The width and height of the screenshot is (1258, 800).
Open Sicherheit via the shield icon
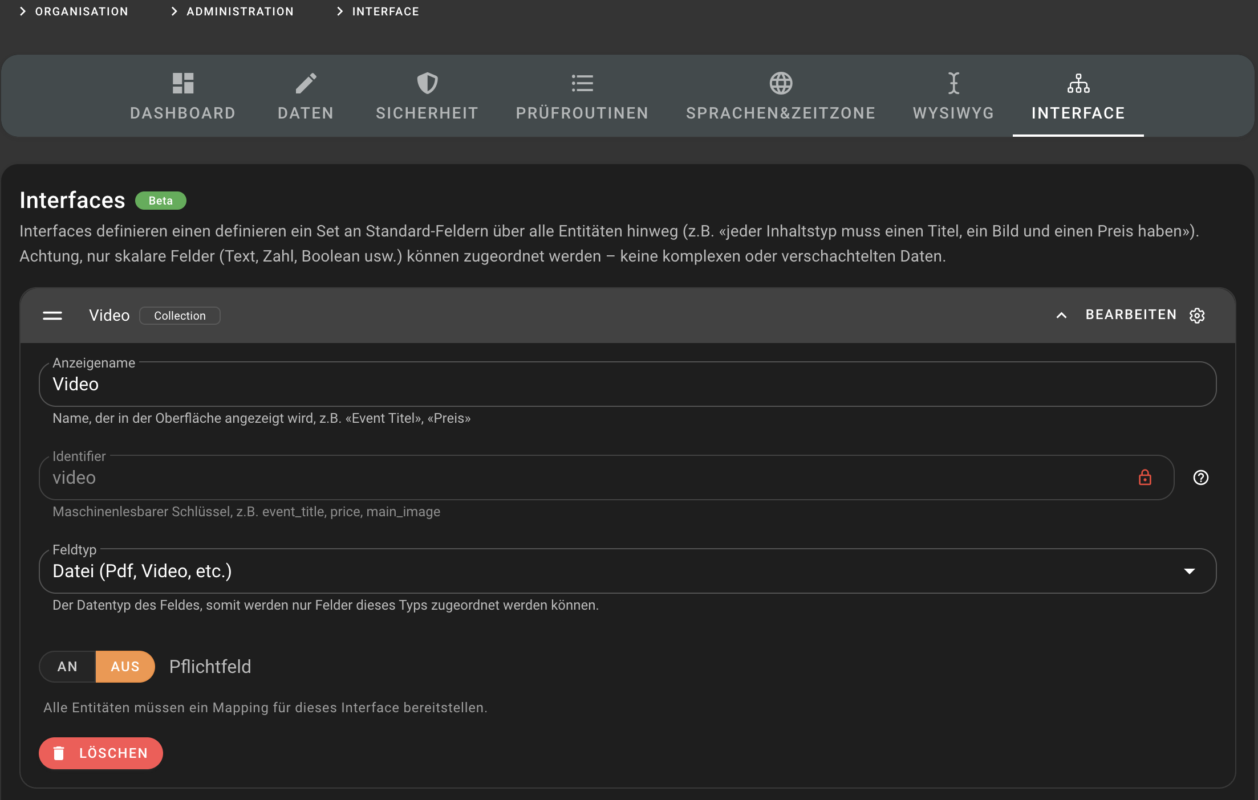[427, 83]
